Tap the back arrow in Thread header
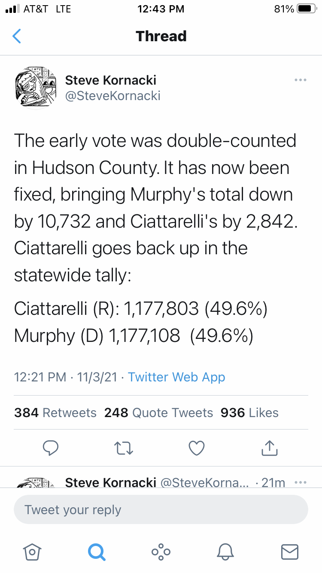The image size is (322, 573). [17, 36]
